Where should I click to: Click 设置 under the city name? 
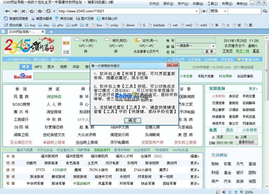click(66, 52)
